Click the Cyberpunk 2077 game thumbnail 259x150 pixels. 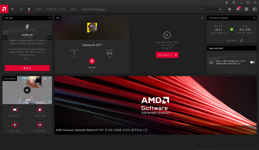point(92,28)
